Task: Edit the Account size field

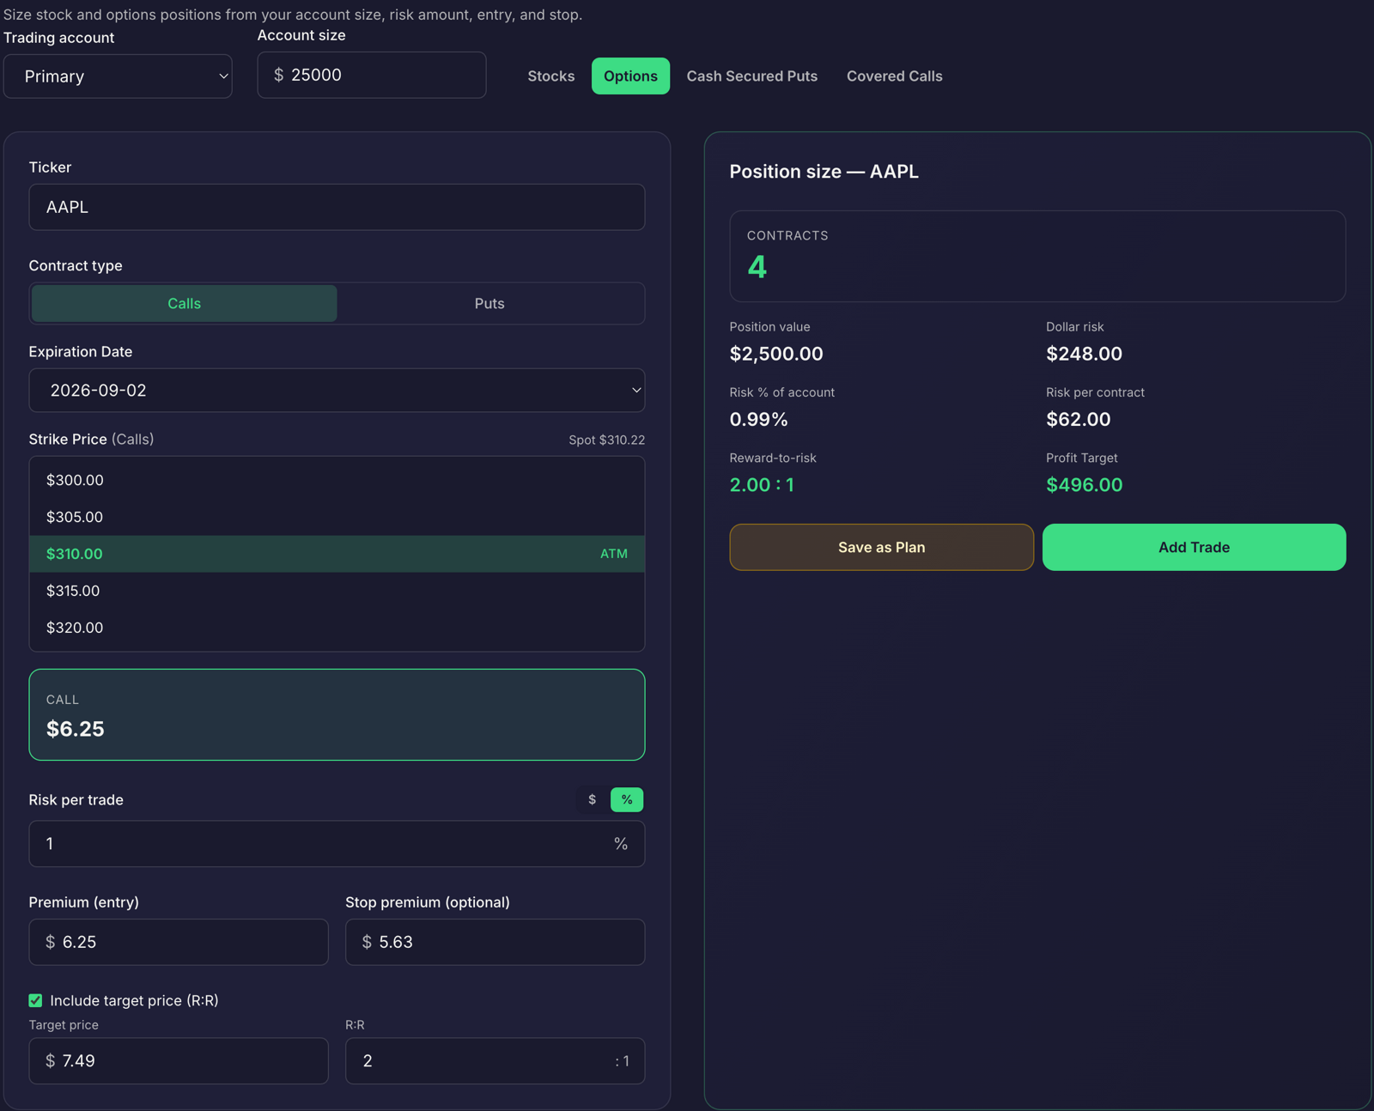Action: point(372,75)
